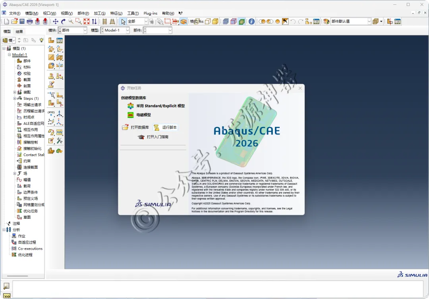Click the Auto-Fit View icon
Image resolution: width=429 pixels, height=299 pixels.
(87, 21)
